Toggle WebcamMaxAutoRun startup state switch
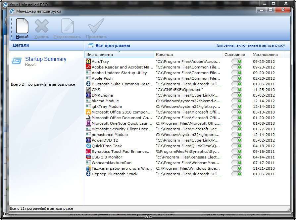The width and height of the screenshot is (296, 220). 237,163
